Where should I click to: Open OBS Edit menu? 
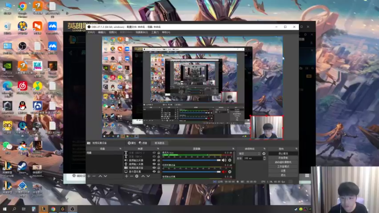coord(102,32)
